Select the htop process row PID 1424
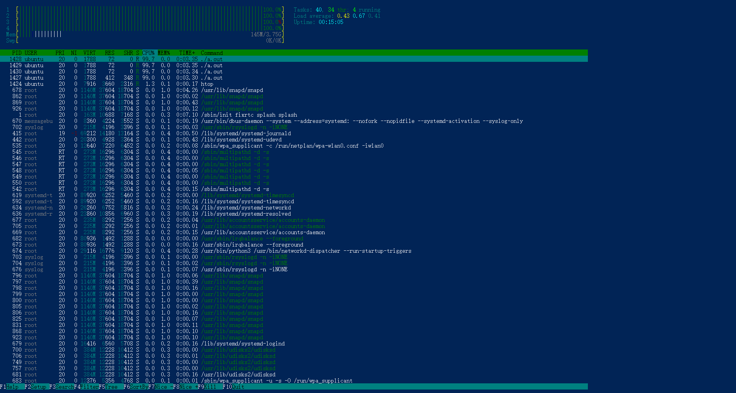 (x=294, y=84)
